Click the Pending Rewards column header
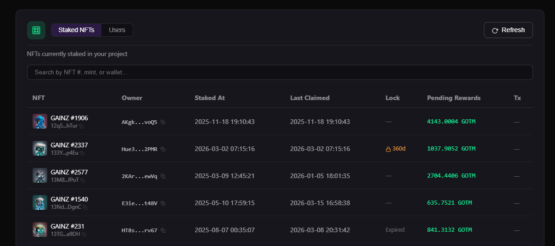 (454, 98)
